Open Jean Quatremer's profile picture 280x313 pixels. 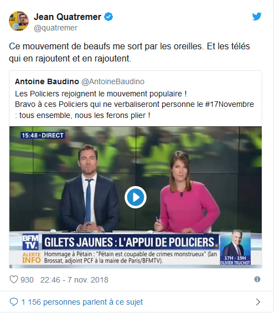[19, 21]
